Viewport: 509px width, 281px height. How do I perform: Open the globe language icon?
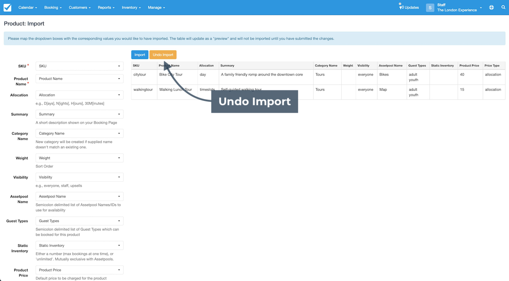(492, 7)
